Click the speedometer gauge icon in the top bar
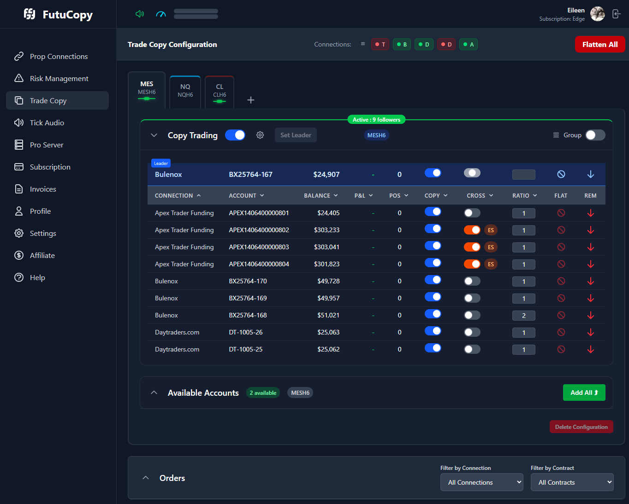The image size is (629, 504). tap(160, 14)
